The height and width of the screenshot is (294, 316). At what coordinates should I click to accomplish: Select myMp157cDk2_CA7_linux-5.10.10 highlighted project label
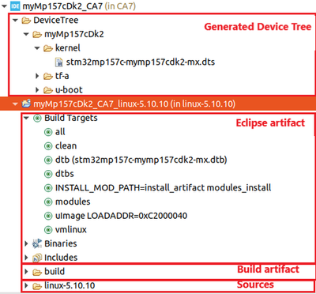click(134, 104)
